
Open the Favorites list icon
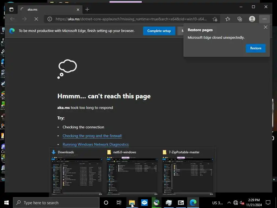228,19
